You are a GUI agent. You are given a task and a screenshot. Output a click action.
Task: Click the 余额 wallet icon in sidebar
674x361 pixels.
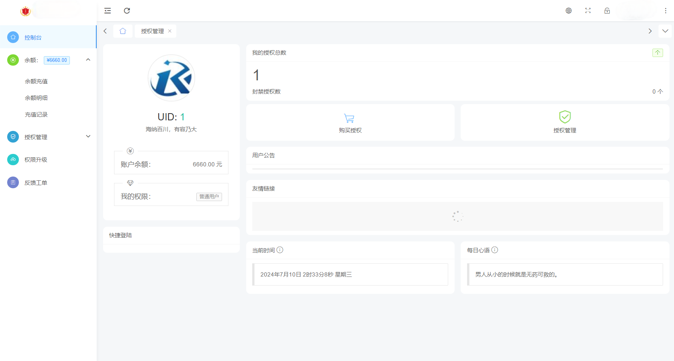coord(13,60)
